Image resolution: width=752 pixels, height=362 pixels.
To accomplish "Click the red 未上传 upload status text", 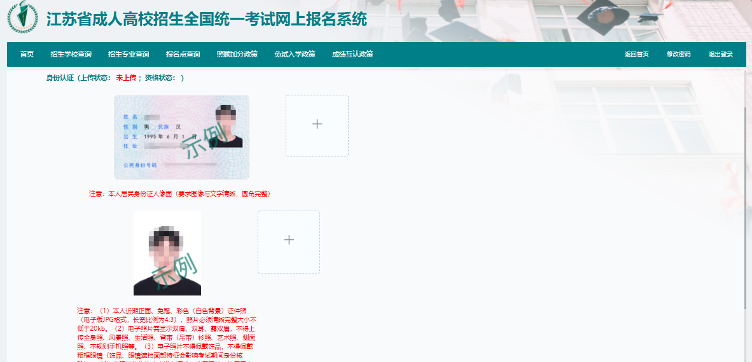I will [x=126, y=78].
